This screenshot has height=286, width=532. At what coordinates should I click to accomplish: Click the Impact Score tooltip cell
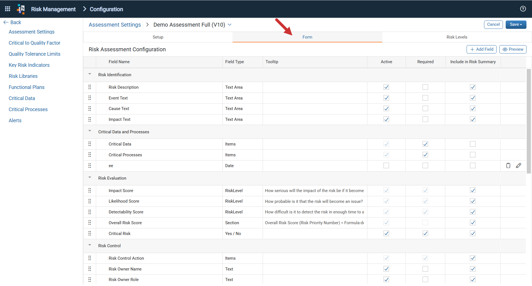point(315,191)
